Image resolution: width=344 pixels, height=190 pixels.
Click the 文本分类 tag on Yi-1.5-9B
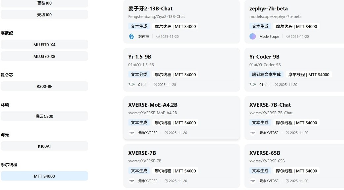[139, 74]
